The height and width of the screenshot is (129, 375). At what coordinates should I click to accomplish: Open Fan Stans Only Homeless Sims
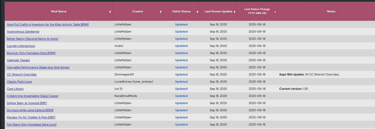pyautogui.click(x=32, y=125)
